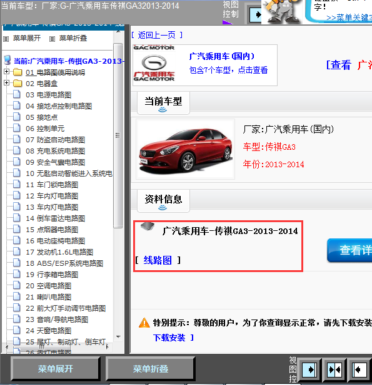This screenshot has width=372, height=385.
Task: Click the top 菜单展开 link in sidebar
Action: [26, 38]
